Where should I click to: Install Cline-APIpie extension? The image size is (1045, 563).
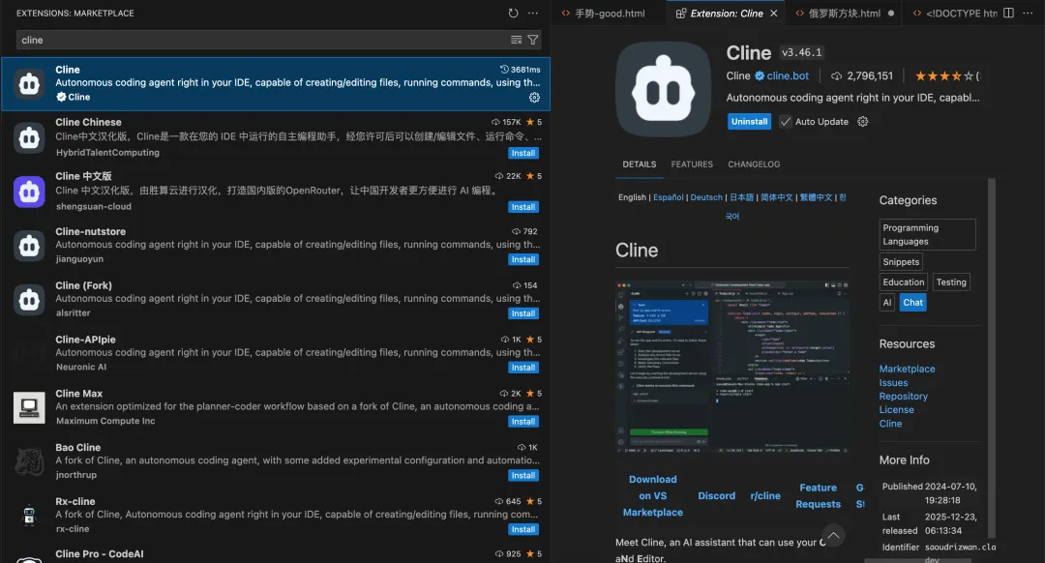click(523, 368)
